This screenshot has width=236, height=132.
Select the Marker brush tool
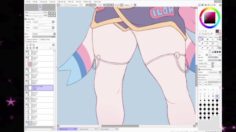pyautogui.click(x=216, y=43)
